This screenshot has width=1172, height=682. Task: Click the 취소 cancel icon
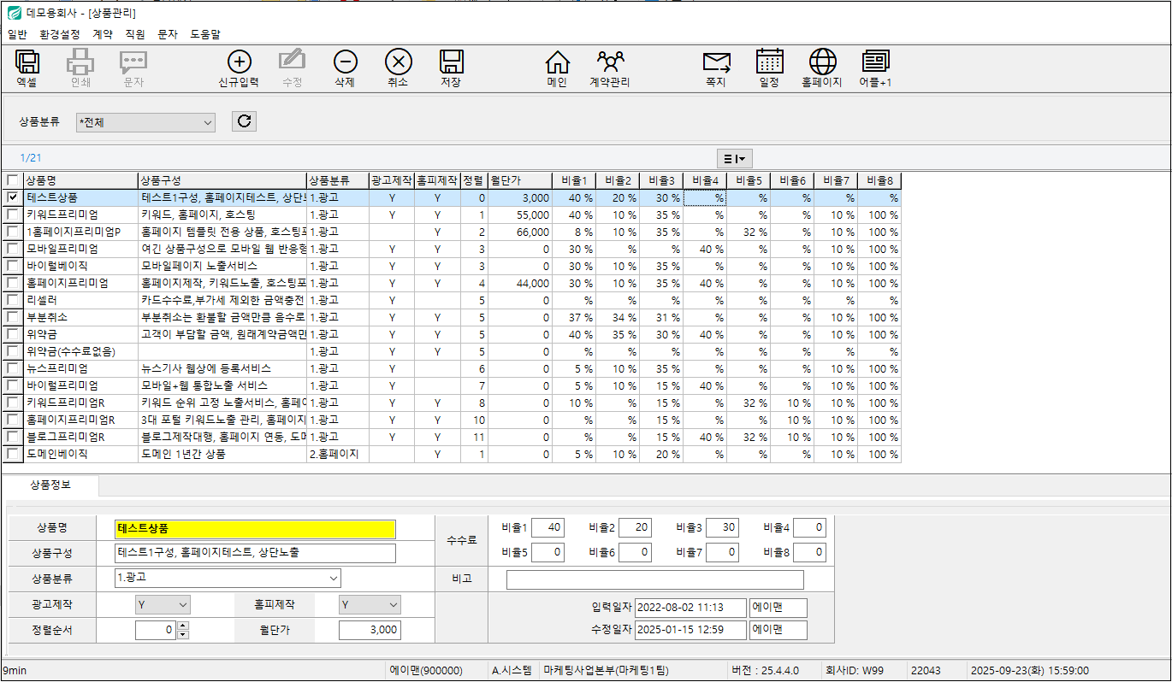point(398,62)
